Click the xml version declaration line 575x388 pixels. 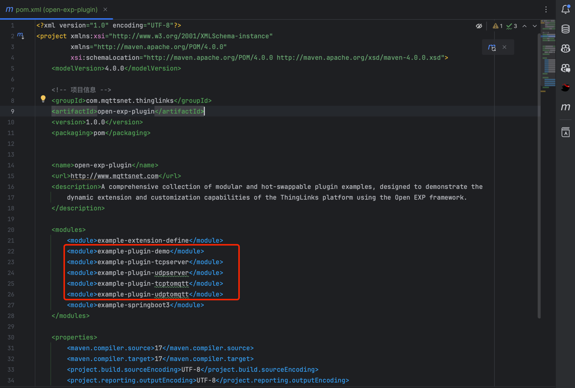point(109,25)
